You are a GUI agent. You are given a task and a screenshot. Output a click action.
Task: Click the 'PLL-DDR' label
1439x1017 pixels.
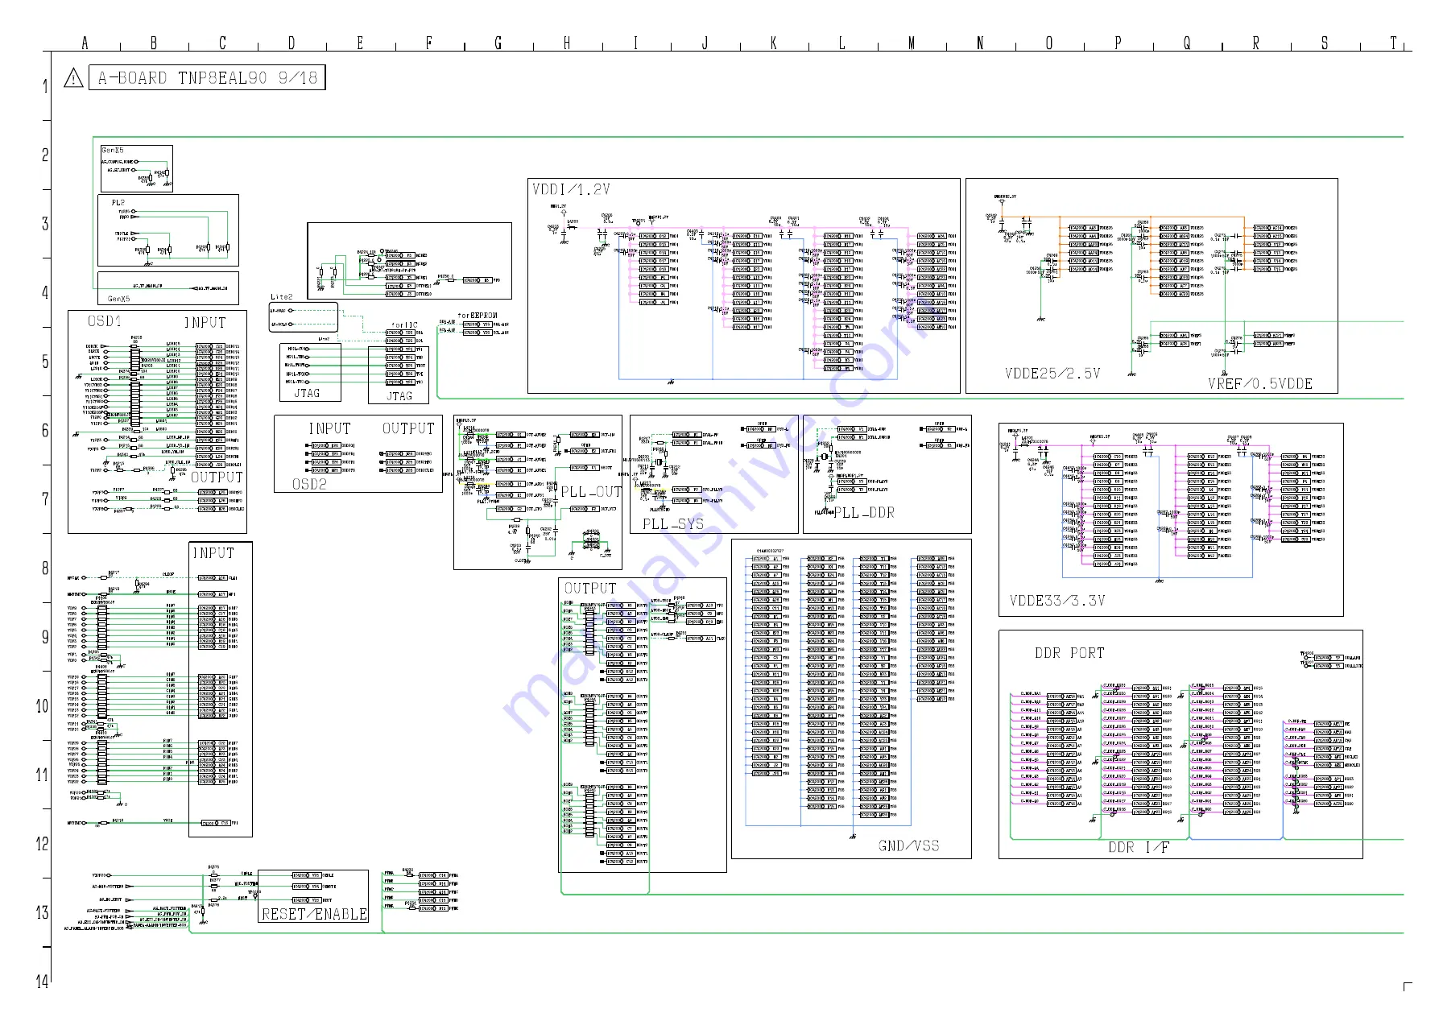point(864,512)
